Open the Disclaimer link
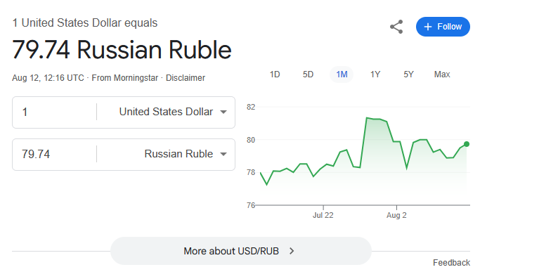The height and width of the screenshot is (279, 558). click(x=186, y=78)
